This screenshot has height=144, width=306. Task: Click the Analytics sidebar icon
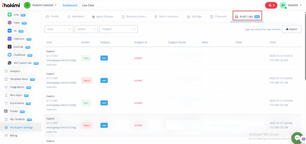coord(6,71)
